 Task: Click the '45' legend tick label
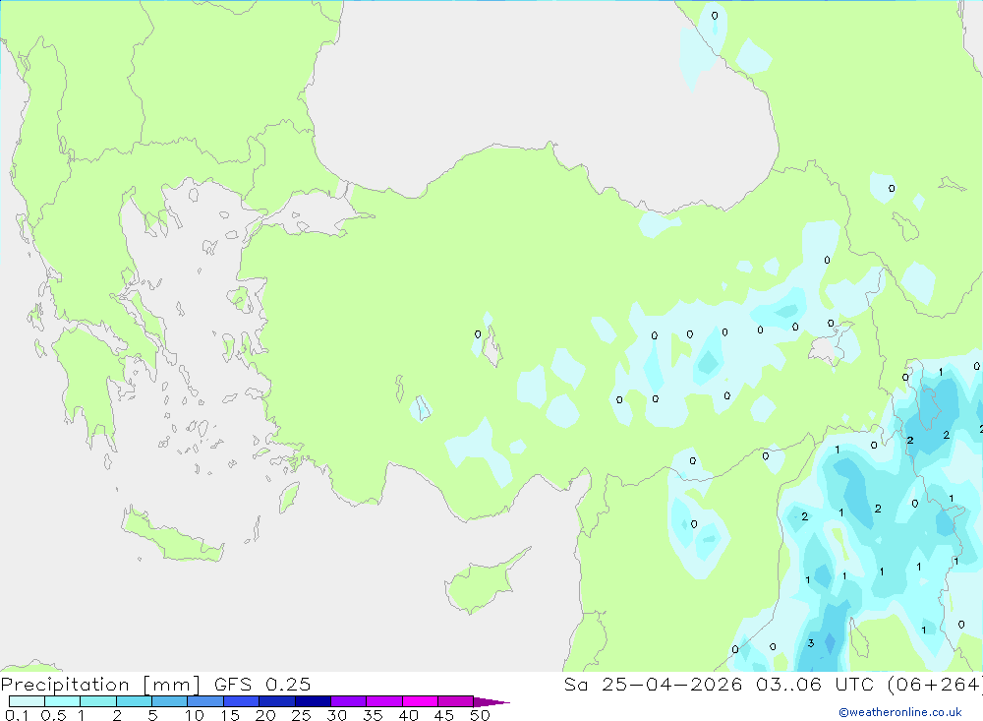point(444,715)
